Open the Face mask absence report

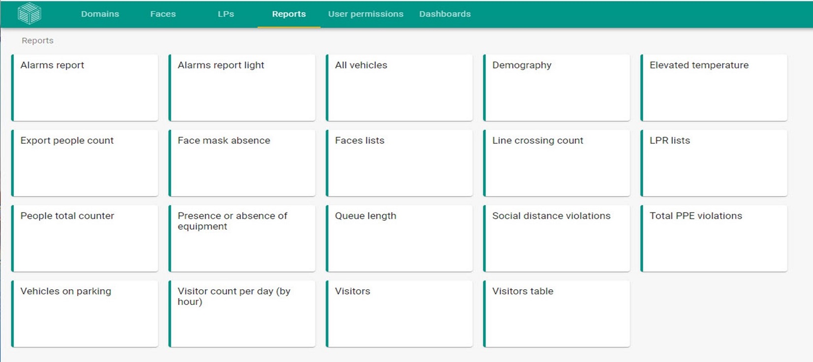[x=242, y=163]
